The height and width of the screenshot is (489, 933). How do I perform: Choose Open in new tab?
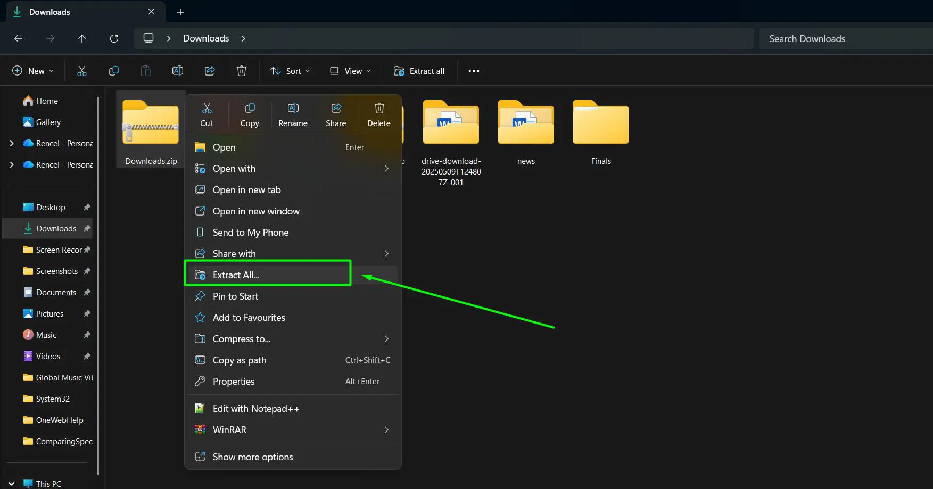pyautogui.click(x=246, y=189)
